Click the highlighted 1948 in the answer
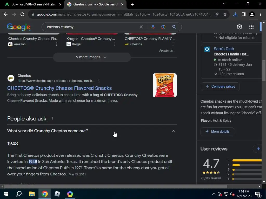 click(33, 162)
